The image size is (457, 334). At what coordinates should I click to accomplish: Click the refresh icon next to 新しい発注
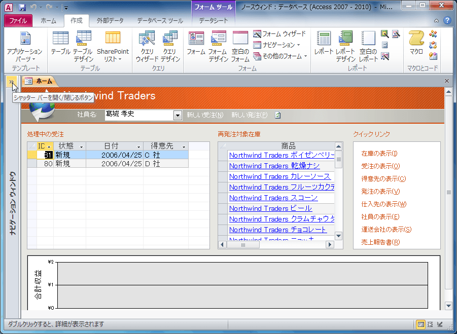[x=278, y=115]
